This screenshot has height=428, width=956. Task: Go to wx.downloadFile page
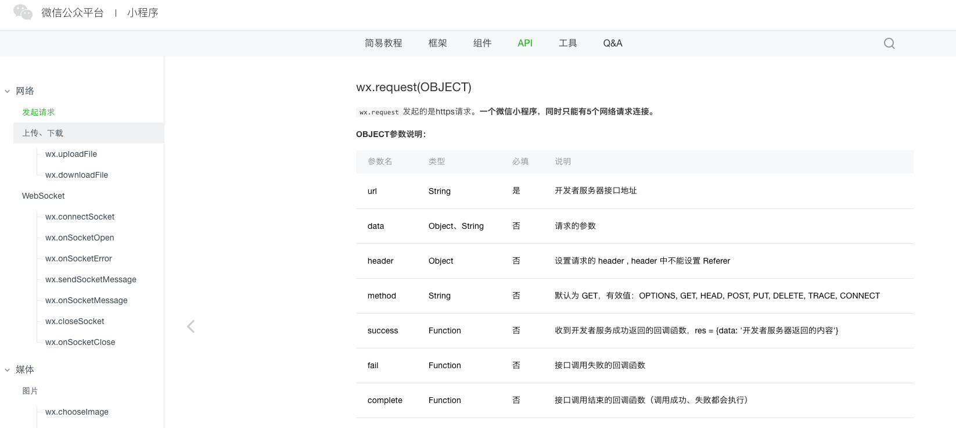click(77, 175)
